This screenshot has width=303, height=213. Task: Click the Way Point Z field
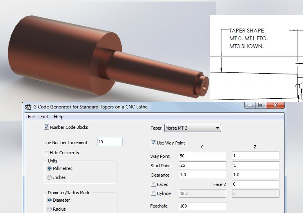tap(256, 156)
